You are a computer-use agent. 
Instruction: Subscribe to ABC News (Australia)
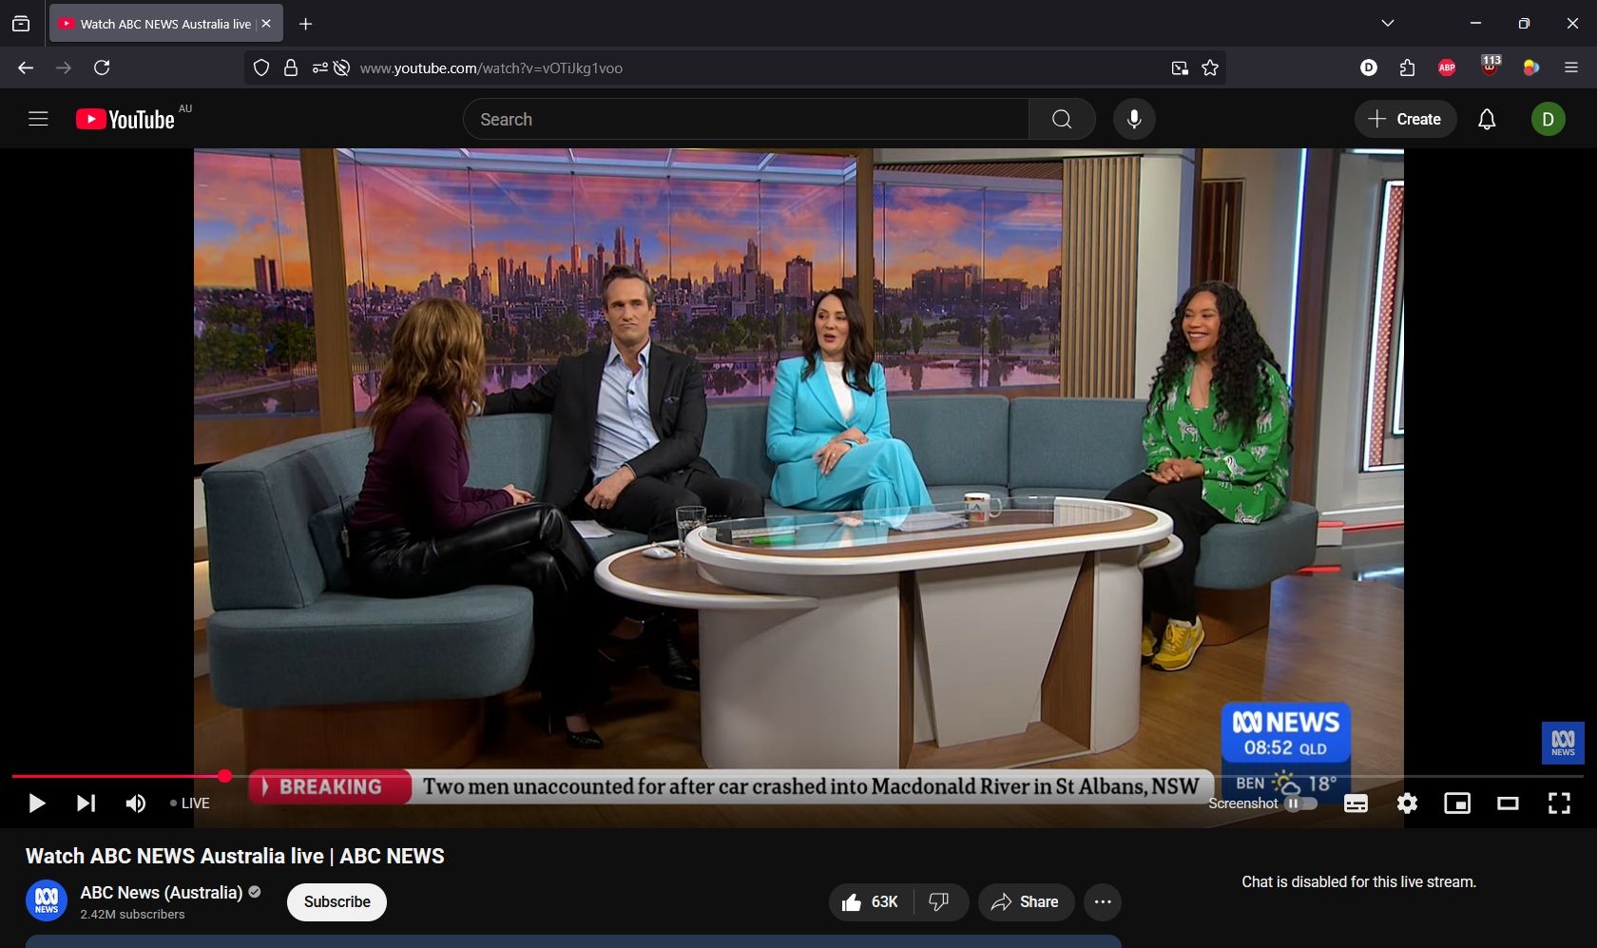[337, 902]
